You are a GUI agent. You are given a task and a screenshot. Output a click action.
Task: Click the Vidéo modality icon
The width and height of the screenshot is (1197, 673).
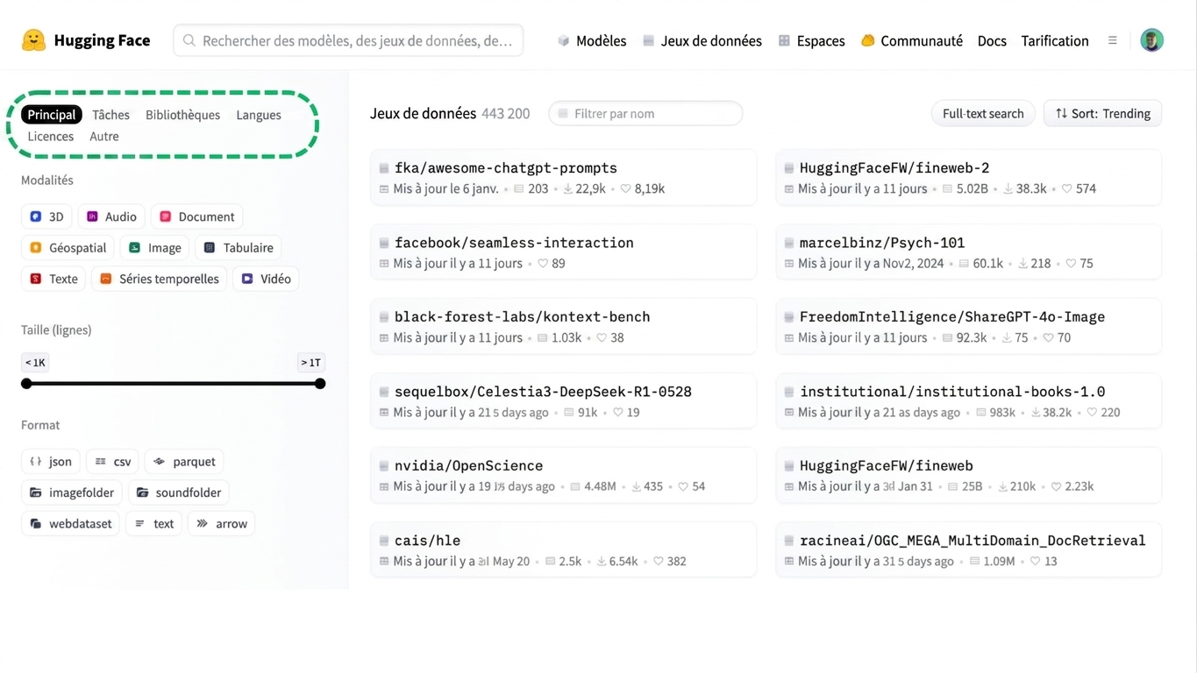click(x=247, y=279)
